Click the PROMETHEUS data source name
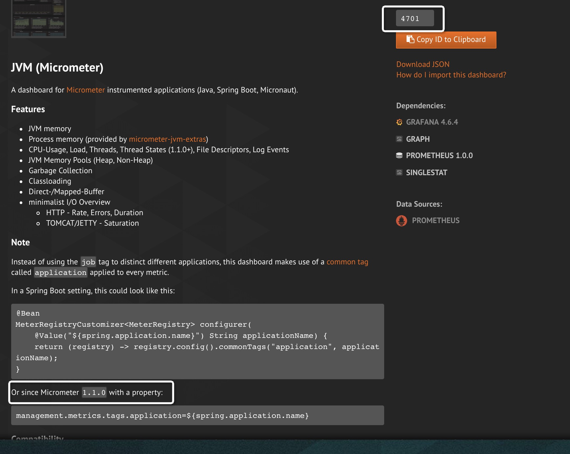The width and height of the screenshot is (570, 454). click(x=436, y=220)
